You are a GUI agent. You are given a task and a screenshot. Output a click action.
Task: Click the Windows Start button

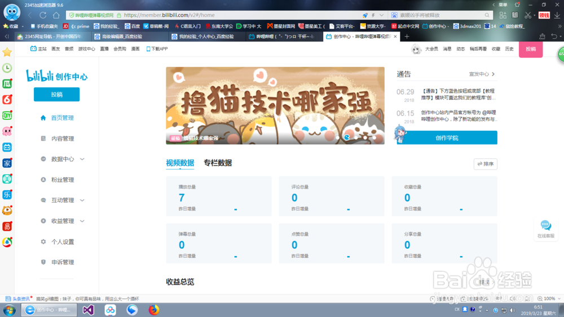(x=10, y=310)
